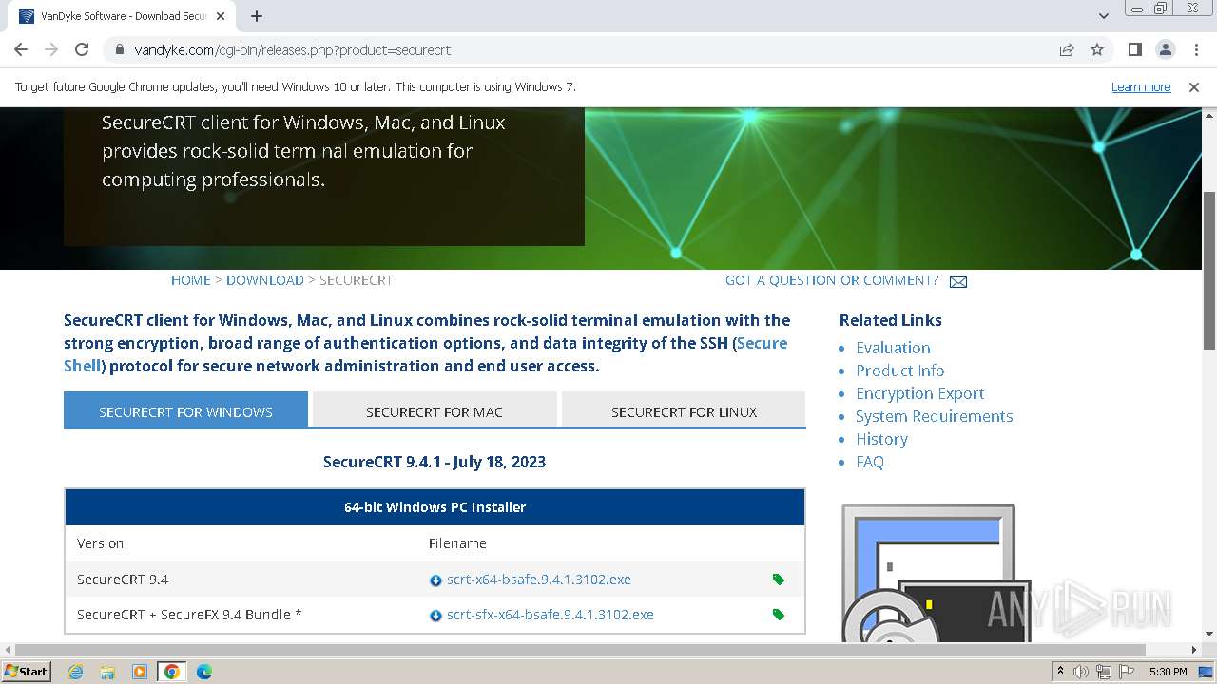Click the 64-bit Windows PC Installer header

pyautogui.click(x=435, y=507)
